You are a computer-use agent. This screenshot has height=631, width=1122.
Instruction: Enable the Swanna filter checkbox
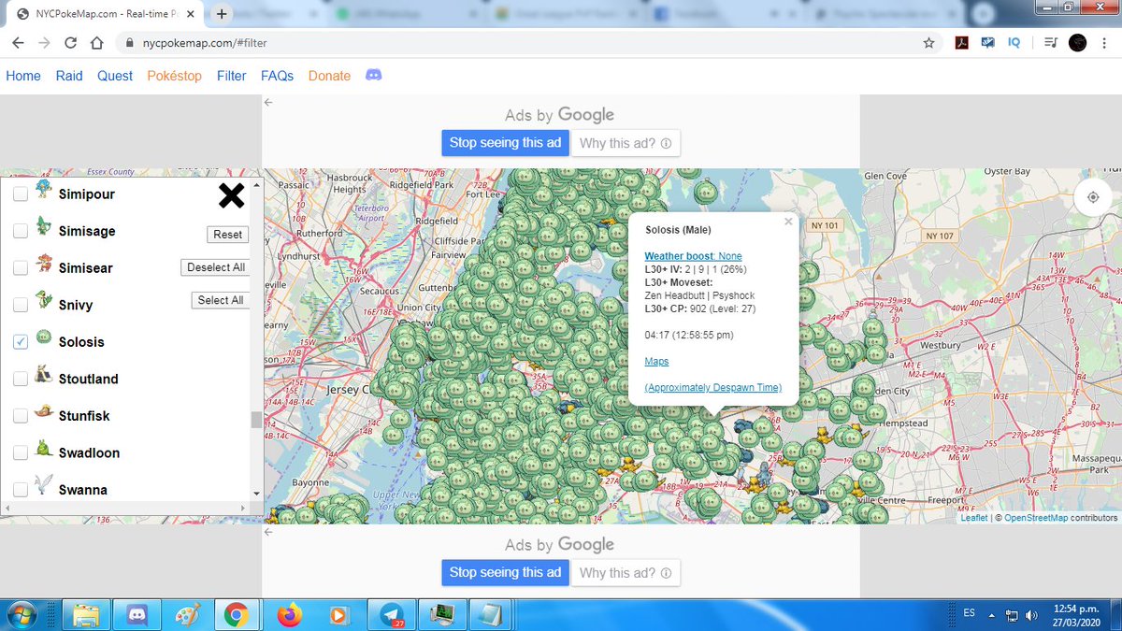20,490
